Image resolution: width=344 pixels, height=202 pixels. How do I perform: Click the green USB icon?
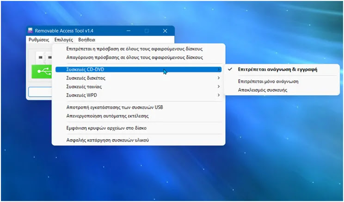point(42,71)
